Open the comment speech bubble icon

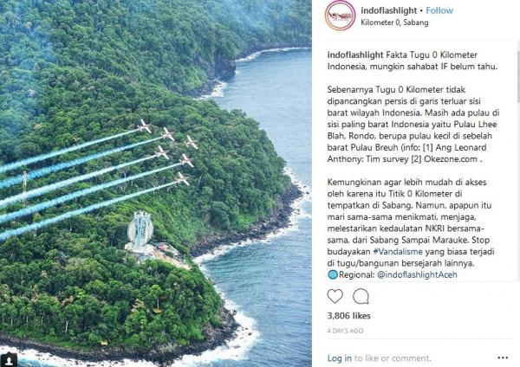point(361,296)
